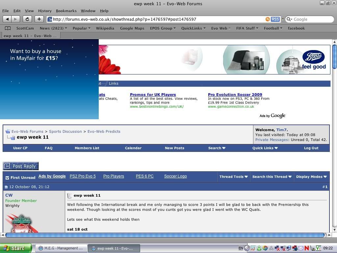Toggle the First Unread checkbox icon
Viewport: 337px width, 253px height.
click(7, 178)
